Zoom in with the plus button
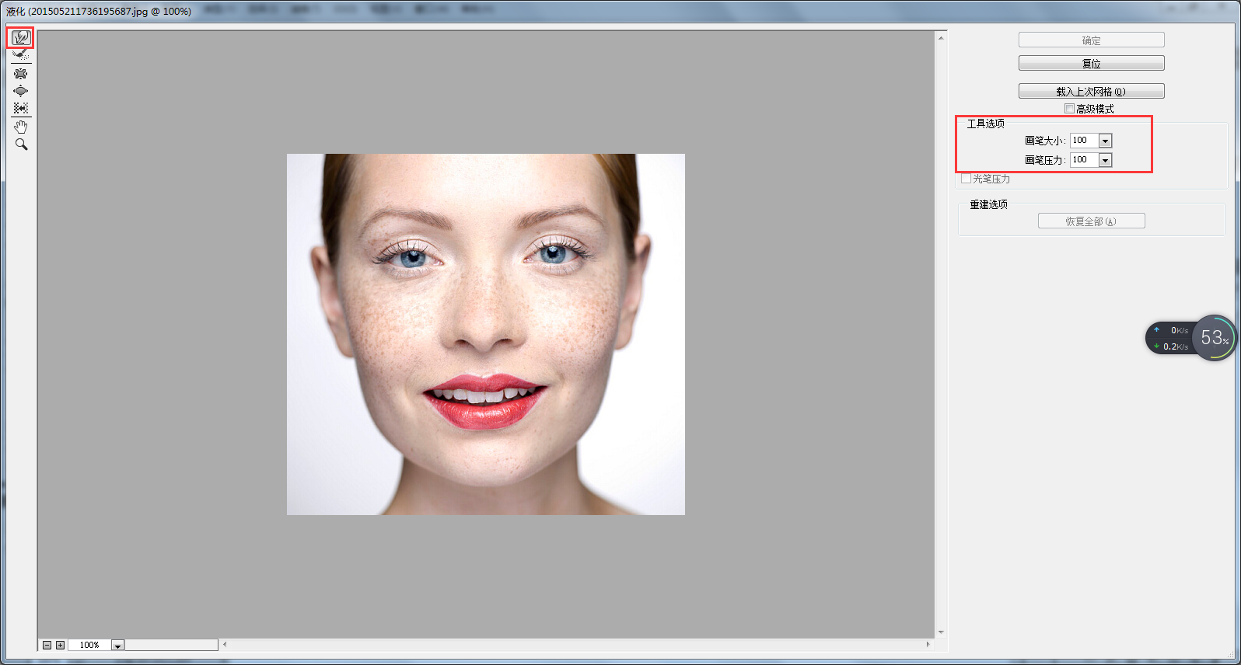 [x=60, y=645]
